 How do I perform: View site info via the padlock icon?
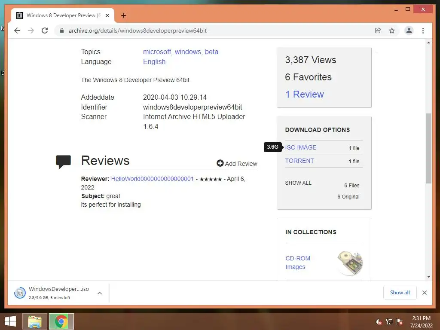click(x=62, y=31)
